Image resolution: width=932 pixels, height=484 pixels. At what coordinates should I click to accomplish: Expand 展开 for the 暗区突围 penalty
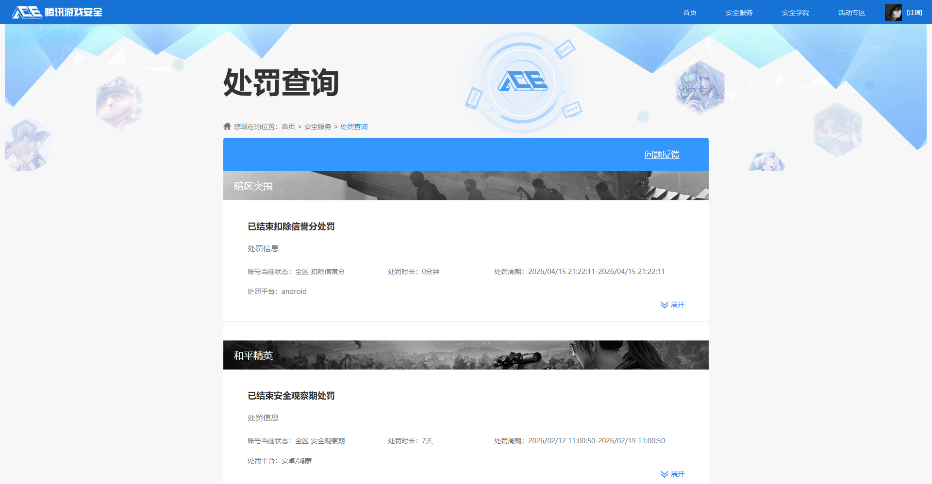point(672,305)
